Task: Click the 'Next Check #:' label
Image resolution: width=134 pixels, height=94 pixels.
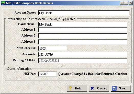Action: pos(26,48)
